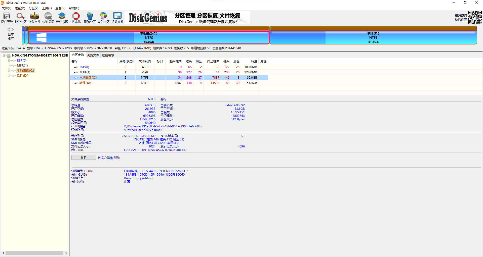
Task: Switch to the 分区参数 tab
Action: click(78, 55)
